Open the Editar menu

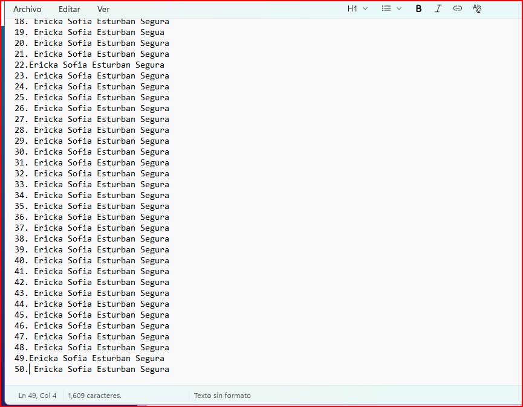point(69,9)
